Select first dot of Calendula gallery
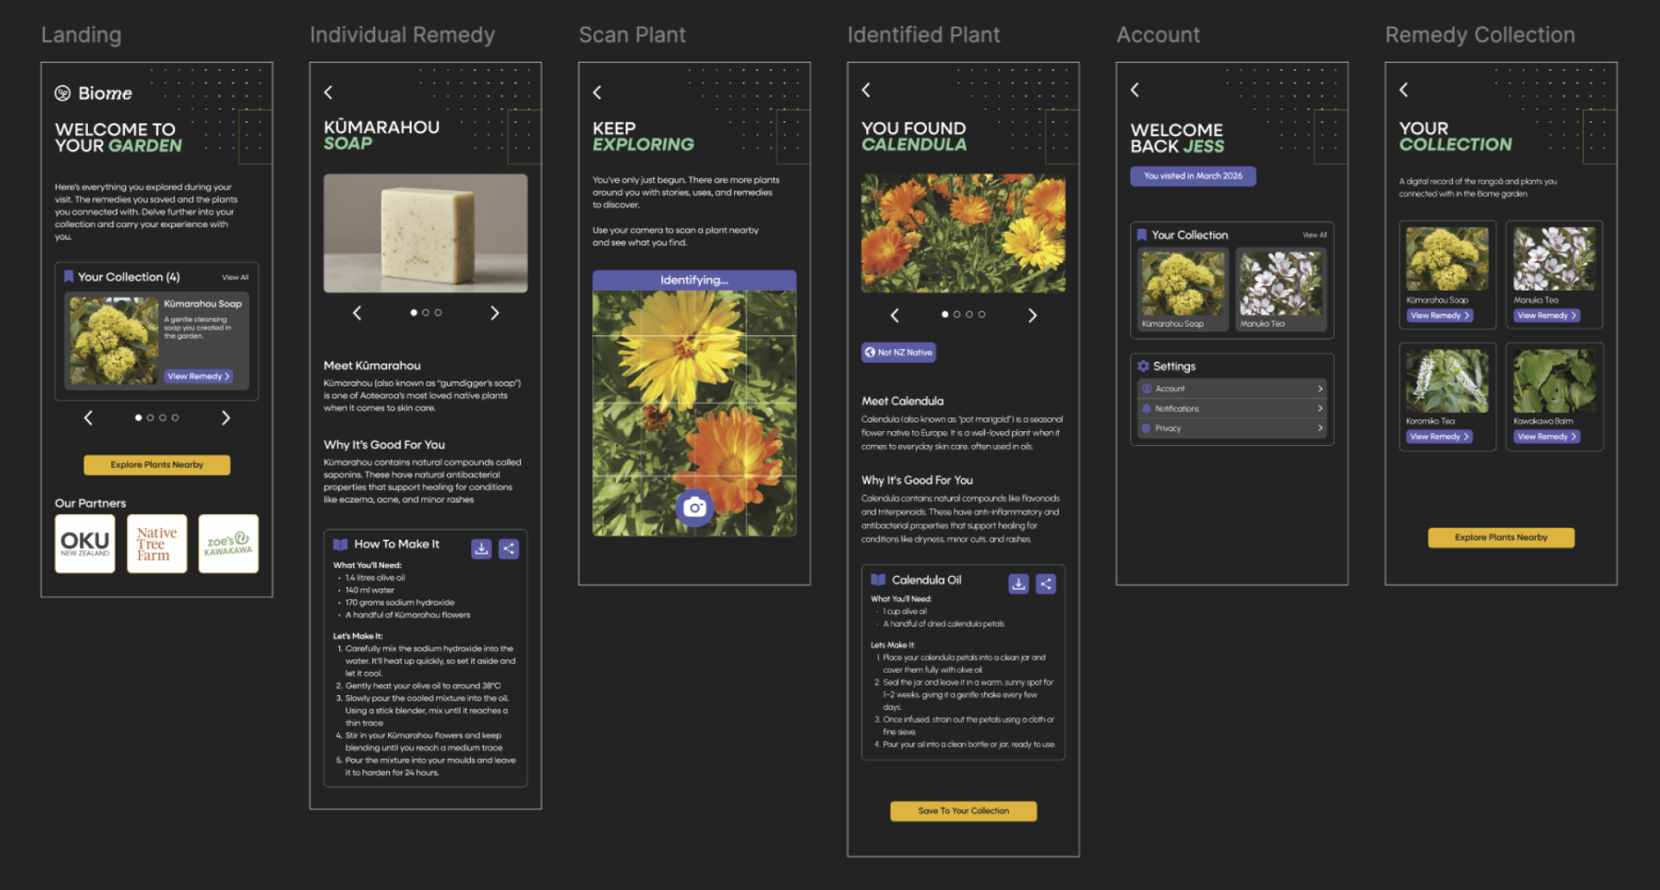1660x890 pixels. pos(945,315)
